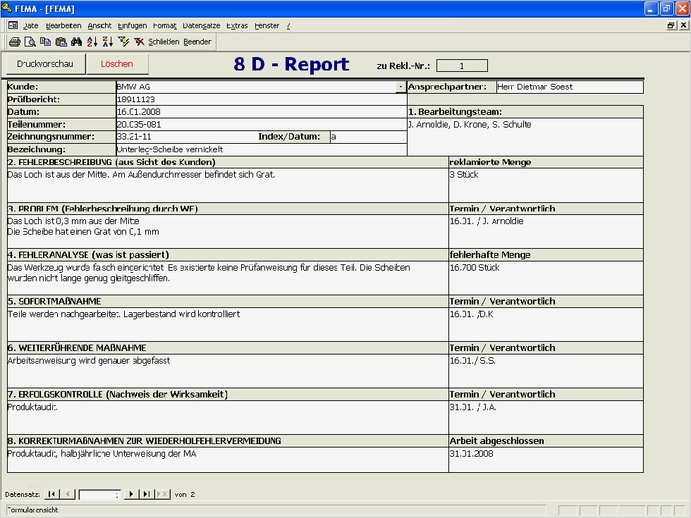The width and height of the screenshot is (691, 518).
Task: Go to the next record
Action: click(130, 494)
